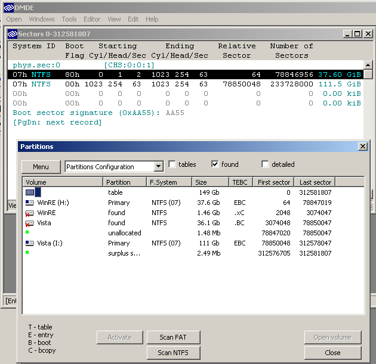Click the TEBC column header
This screenshot has width=376, height=364.
pyautogui.click(x=241, y=182)
